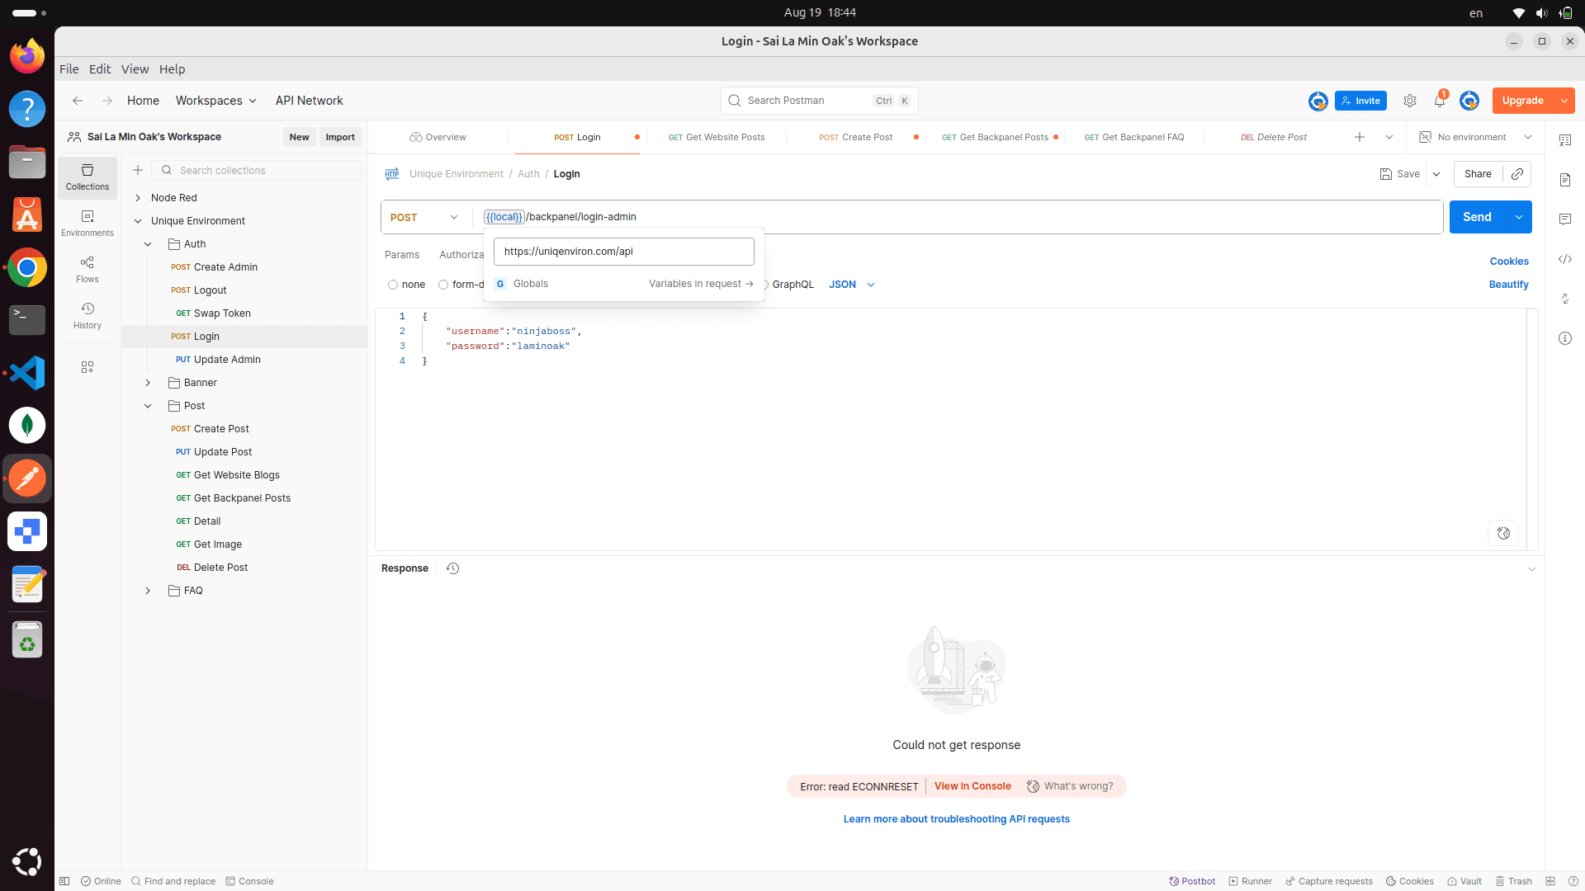The height and width of the screenshot is (891, 1585).
Task: Open troubleshooting API requests link
Action: pyautogui.click(x=957, y=819)
